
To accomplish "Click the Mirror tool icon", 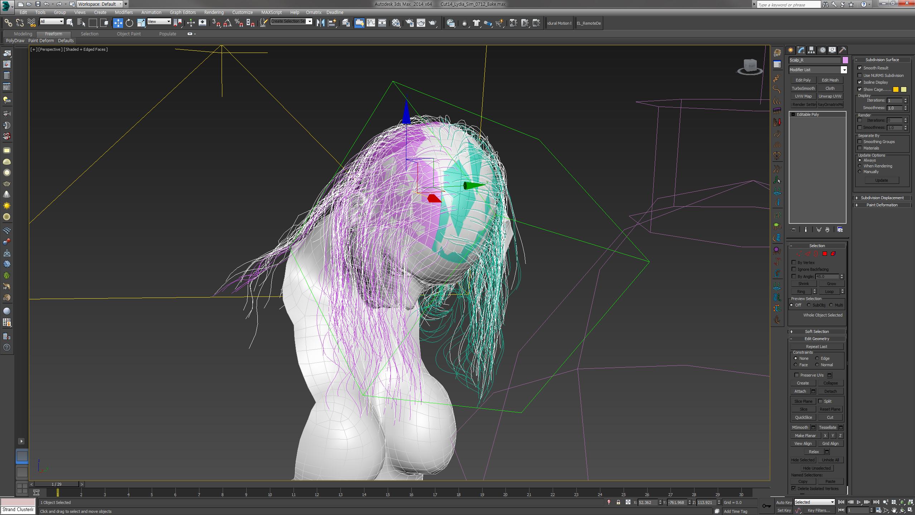I will coord(320,23).
